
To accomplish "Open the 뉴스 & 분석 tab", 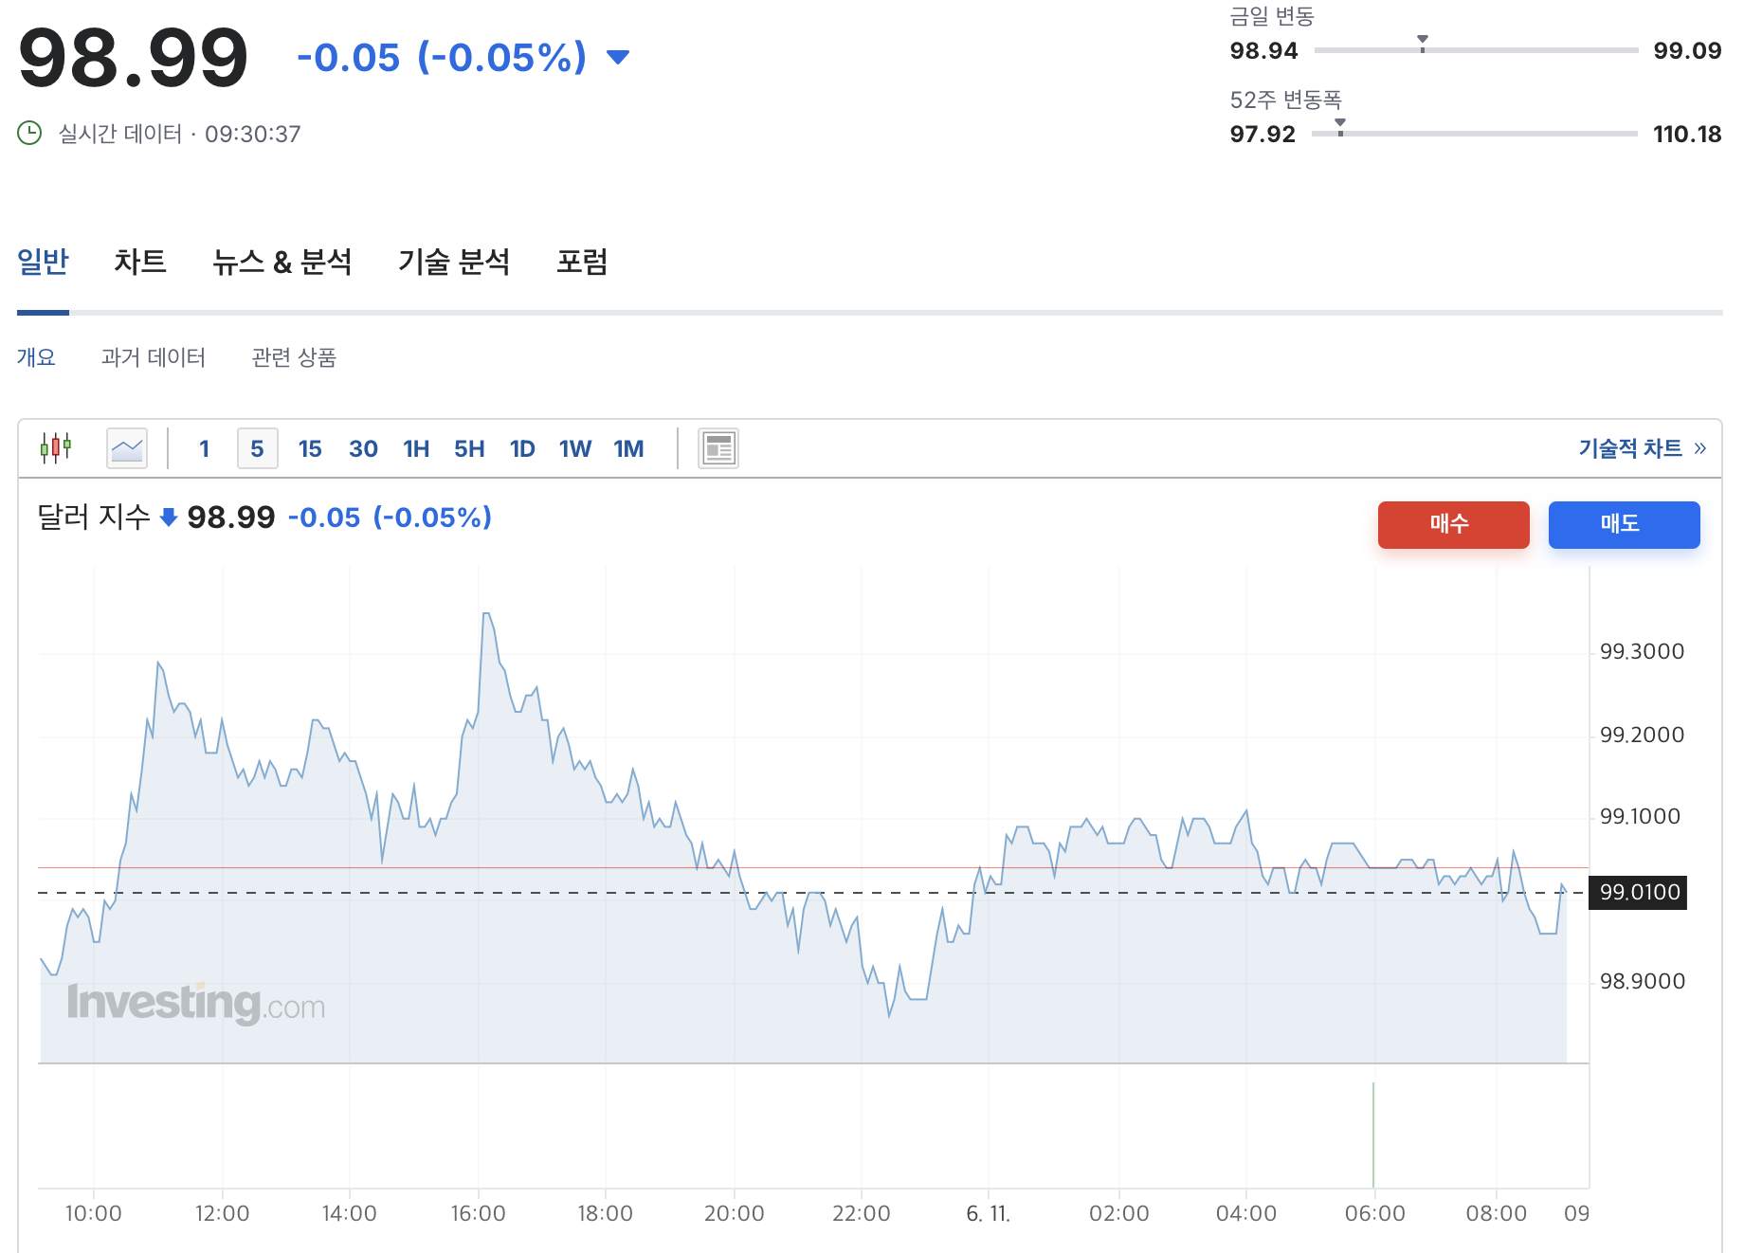I will point(282,262).
